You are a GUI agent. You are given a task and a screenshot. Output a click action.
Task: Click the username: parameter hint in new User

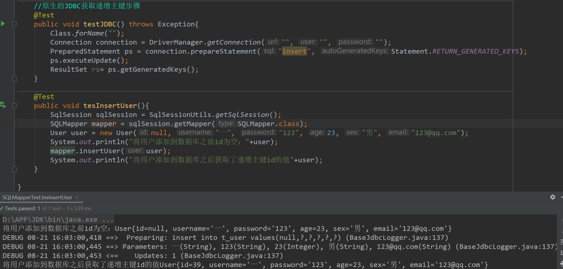pos(195,133)
